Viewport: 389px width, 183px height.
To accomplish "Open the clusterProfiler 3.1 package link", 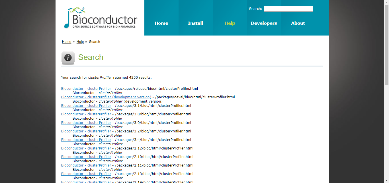I will click(86, 105).
